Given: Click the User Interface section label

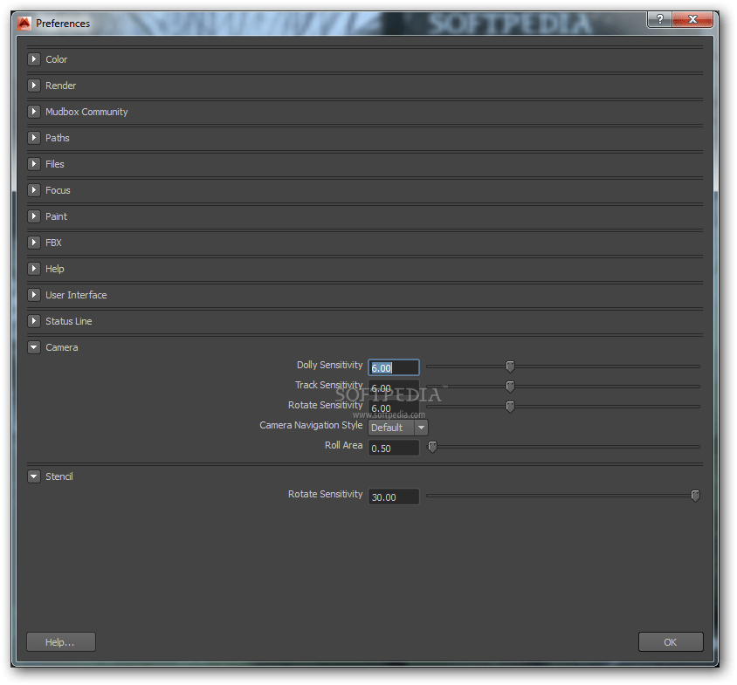Looking at the screenshot, I should coord(76,295).
